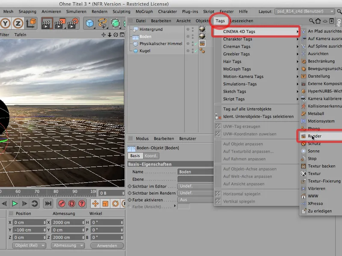Toggle the Z axis lock icon

18,23
